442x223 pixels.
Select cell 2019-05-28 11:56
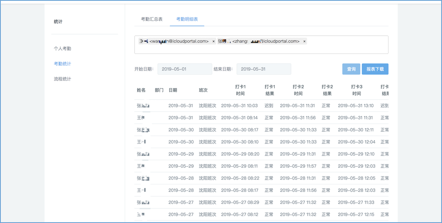298,191
